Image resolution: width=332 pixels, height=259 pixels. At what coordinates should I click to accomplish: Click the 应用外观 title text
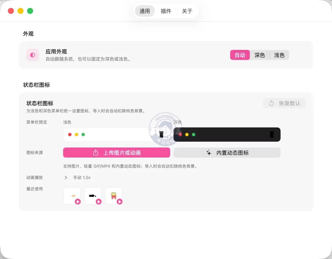pyautogui.click(x=56, y=51)
